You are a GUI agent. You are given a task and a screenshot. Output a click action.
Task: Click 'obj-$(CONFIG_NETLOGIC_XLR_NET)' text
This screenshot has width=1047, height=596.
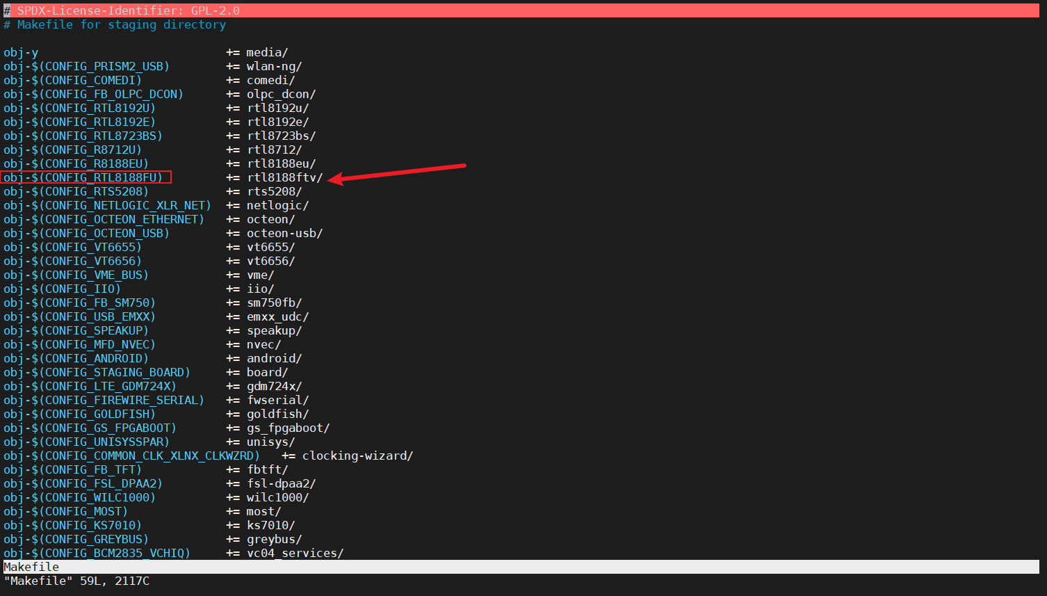click(108, 205)
